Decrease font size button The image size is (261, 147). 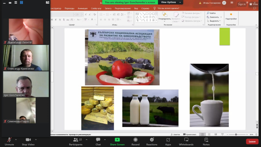coord(90,15)
